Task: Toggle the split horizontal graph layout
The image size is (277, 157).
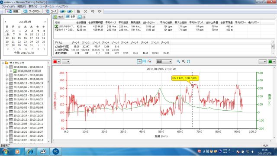Action: click(x=144, y=61)
